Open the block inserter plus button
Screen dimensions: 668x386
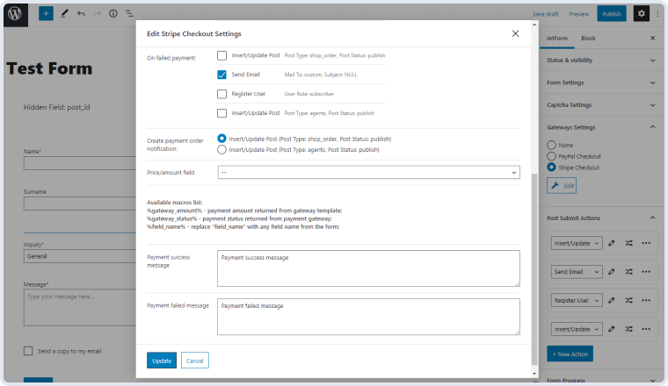[x=46, y=14]
